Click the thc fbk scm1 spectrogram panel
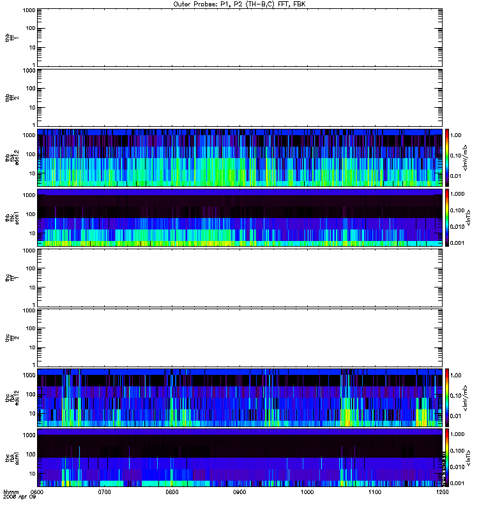 point(240,458)
